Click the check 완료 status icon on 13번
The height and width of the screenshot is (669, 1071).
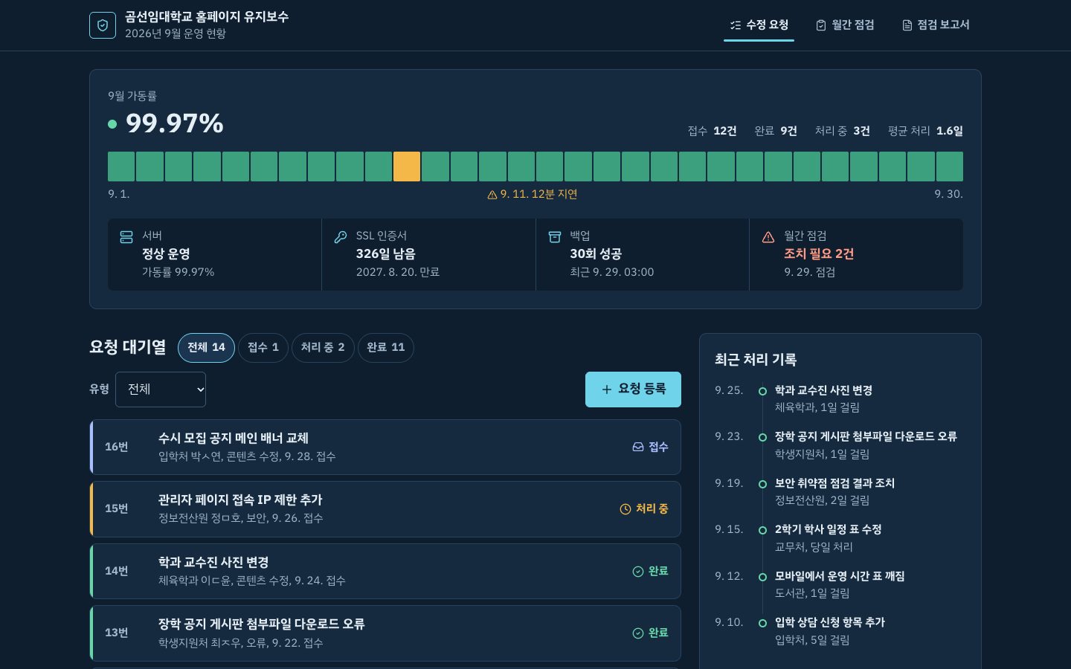click(x=638, y=633)
